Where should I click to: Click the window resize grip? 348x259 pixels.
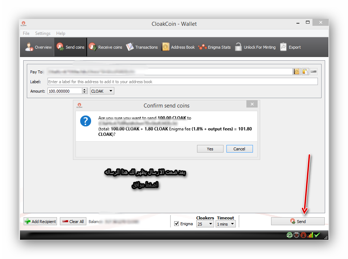[326, 238]
